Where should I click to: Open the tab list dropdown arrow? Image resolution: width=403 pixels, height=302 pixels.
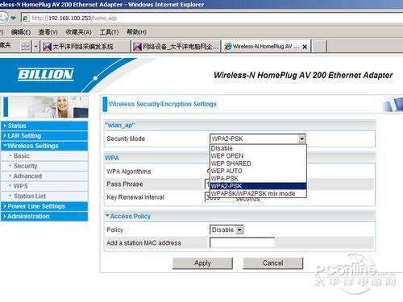[35, 47]
